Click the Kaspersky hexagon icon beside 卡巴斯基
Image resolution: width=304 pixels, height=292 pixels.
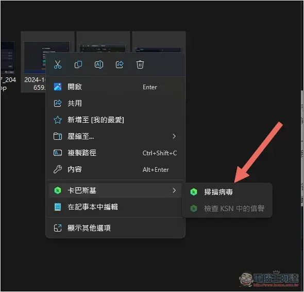[x=58, y=190]
